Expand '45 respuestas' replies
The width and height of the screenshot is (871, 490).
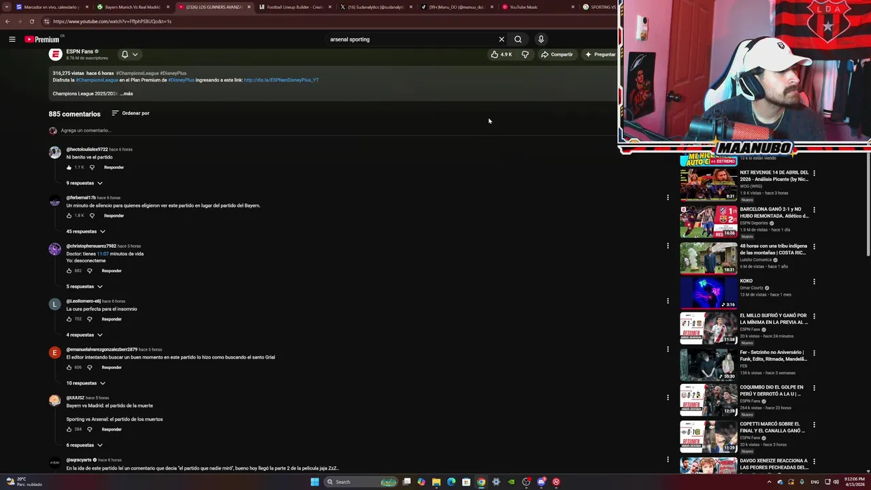click(86, 231)
